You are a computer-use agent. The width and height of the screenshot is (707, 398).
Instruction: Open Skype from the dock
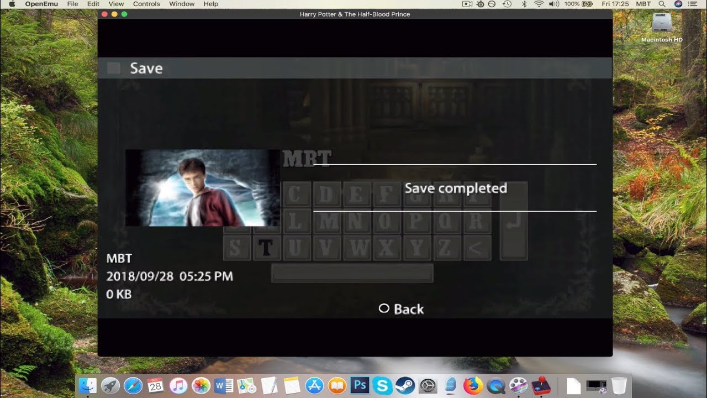point(382,385)
